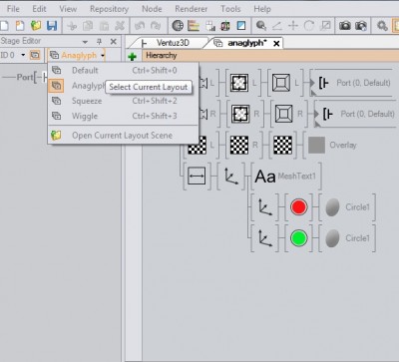
Task: Click the Copy icon in toolbar
Action: pyautogui.click(x=88, y=26)
